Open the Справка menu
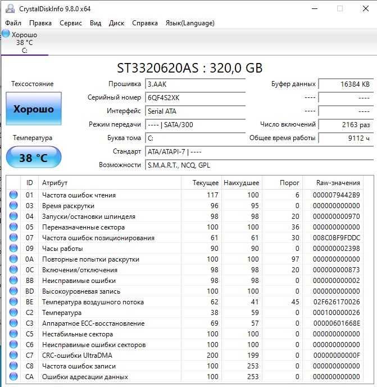 click(145, 23)
